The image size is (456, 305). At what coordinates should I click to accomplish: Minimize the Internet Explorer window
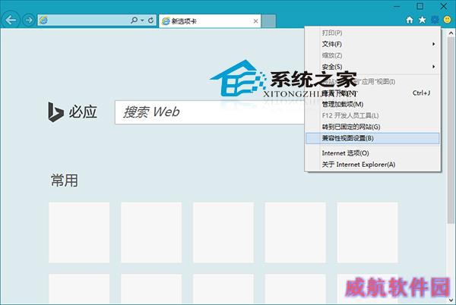point(397,6)
